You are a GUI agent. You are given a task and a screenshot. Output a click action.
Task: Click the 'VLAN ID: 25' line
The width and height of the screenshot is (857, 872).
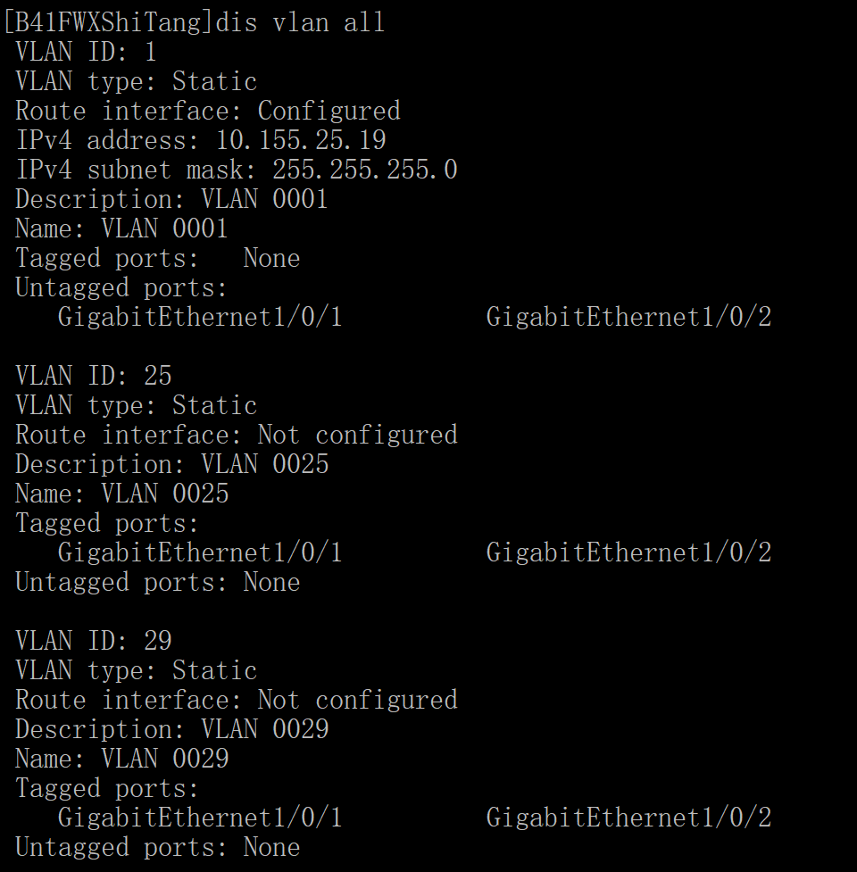tap(93, 376)
